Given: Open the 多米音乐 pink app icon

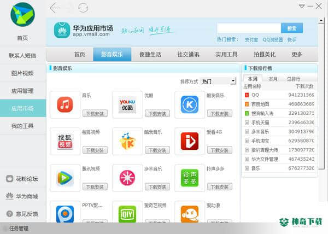Looking at the screenshot, I should click(x=127, y=178).
